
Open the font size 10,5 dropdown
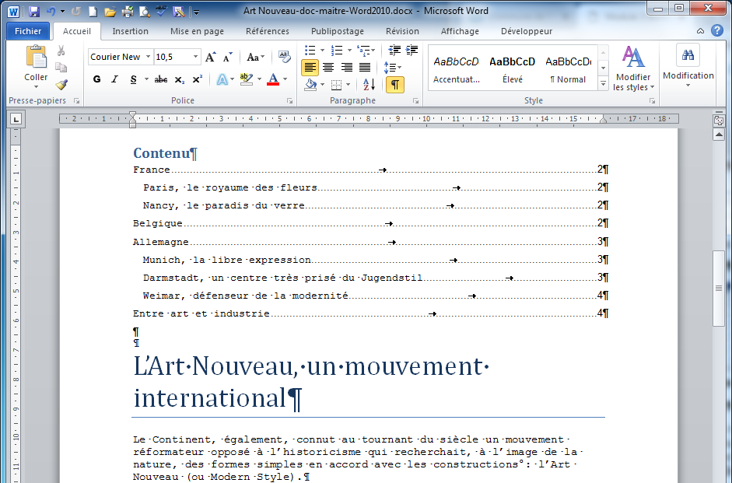coord(195,57)
